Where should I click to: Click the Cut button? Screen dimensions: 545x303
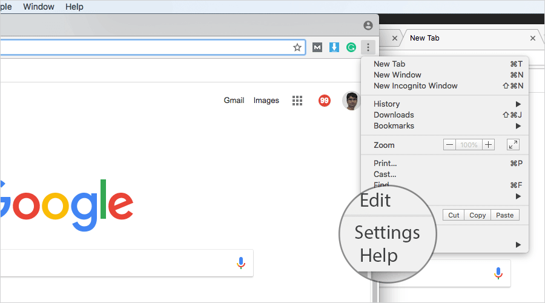point(454,215)
